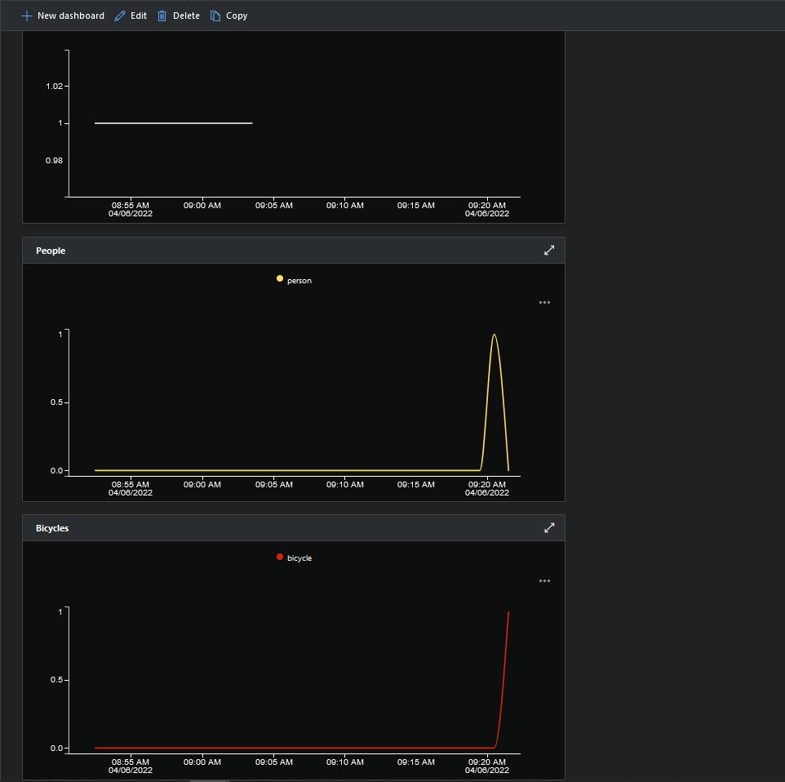The image size is (785, 782).
Task: Expand the People tile to full screen
Action: (x=549, y=251)
